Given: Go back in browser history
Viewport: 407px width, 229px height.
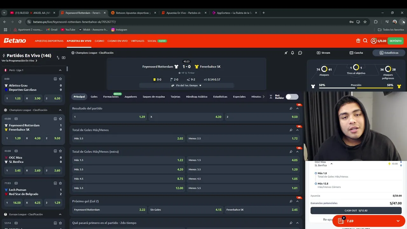Looking at the screenshot, I should pos(4,22).
